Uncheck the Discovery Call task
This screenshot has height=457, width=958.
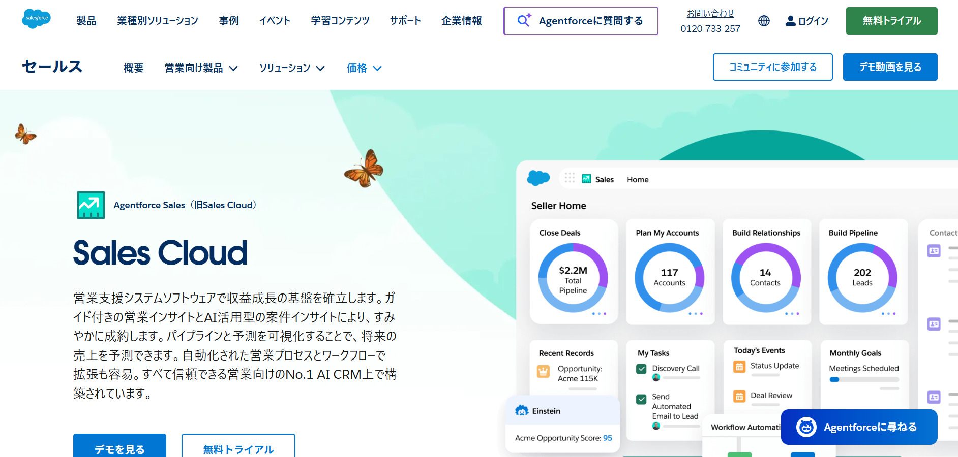coord(642,369)
